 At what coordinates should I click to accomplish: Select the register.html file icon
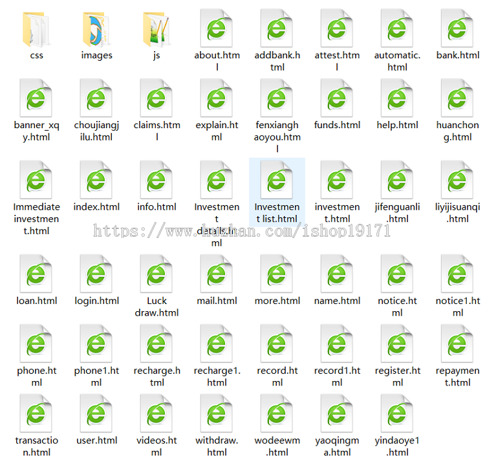[397, 343]
